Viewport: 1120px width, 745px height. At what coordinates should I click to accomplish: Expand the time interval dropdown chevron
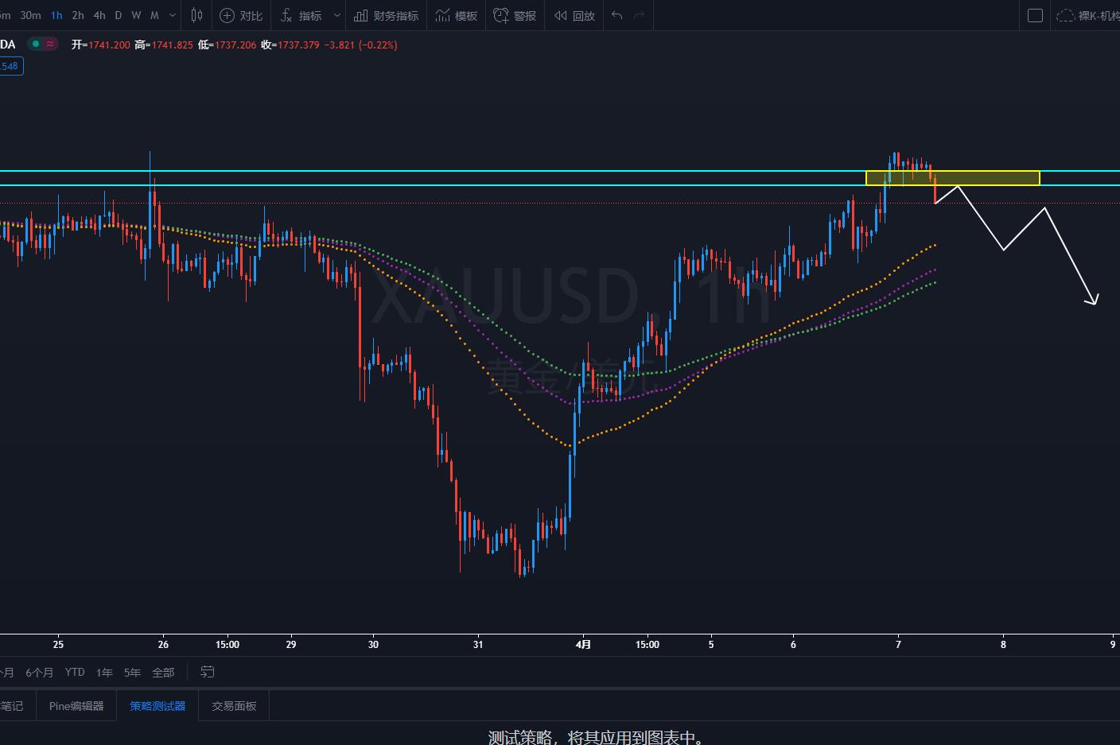173,15
